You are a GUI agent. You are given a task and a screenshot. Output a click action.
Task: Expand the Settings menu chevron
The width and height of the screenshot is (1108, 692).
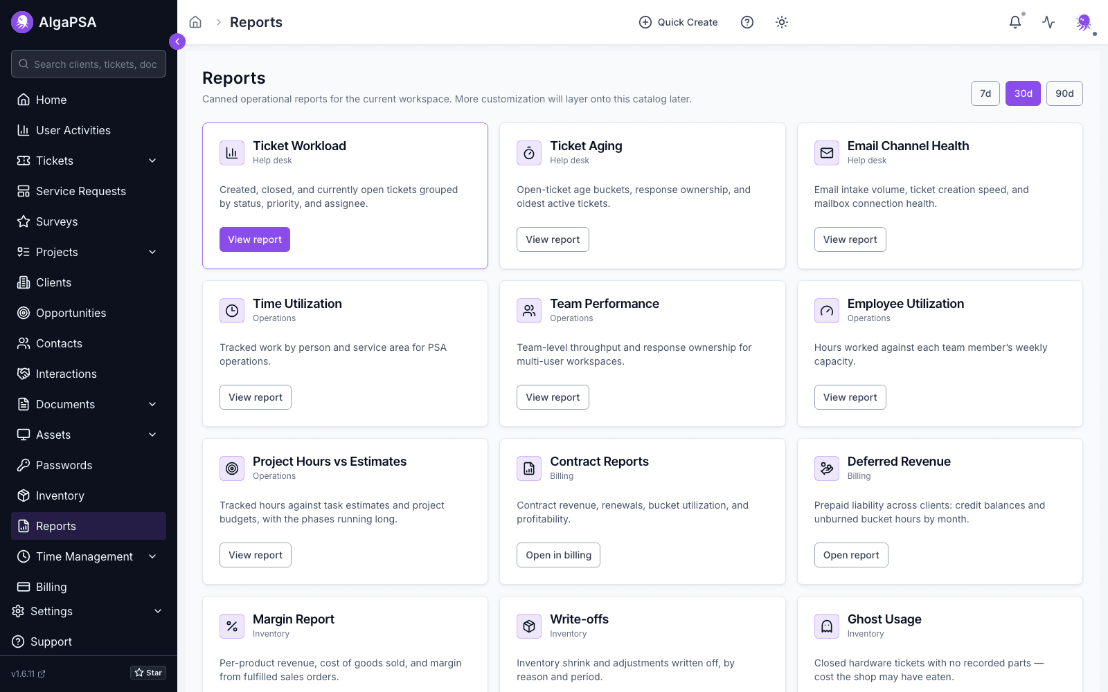coord(158,611)
